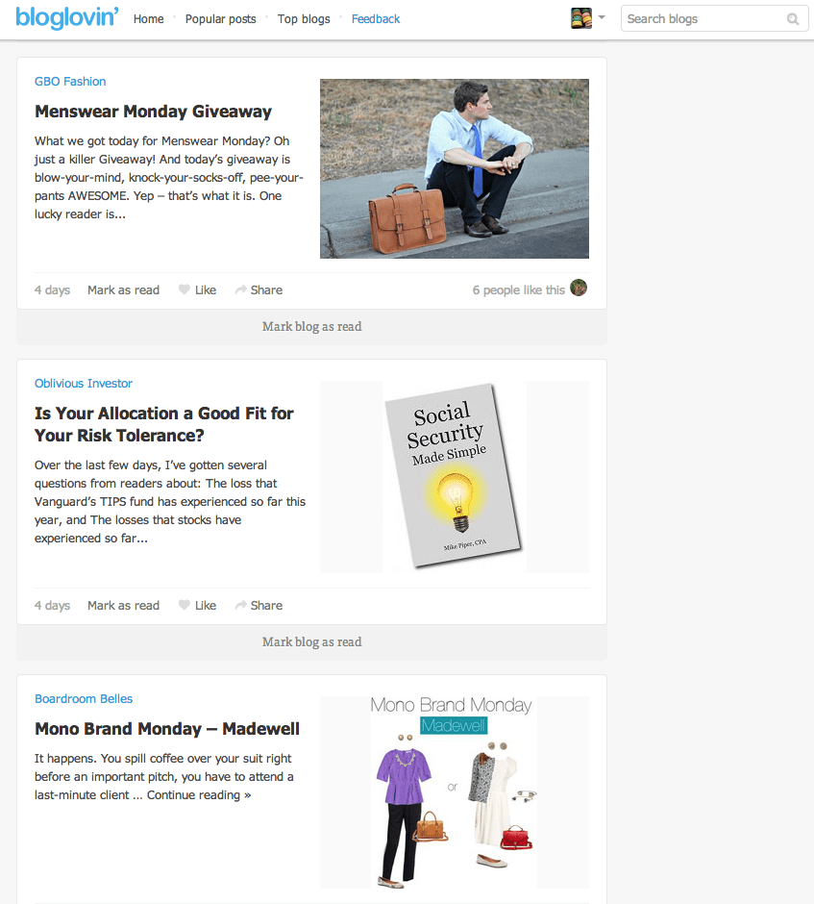This screenshot has height=904, width=814.
Task: Open Social Security book thumbnail
Action: [455, 476]
